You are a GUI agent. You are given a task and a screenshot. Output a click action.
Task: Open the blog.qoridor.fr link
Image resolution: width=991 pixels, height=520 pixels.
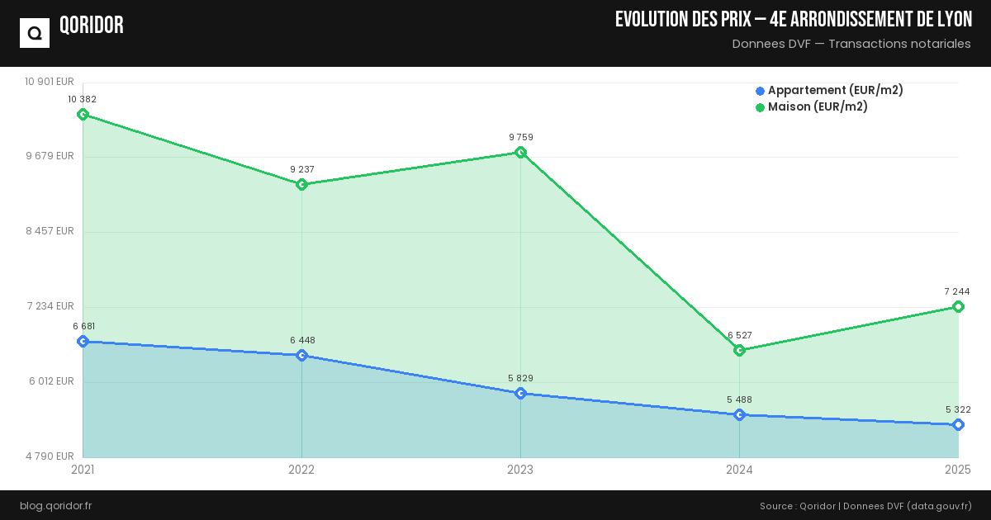tap(55, 506)
